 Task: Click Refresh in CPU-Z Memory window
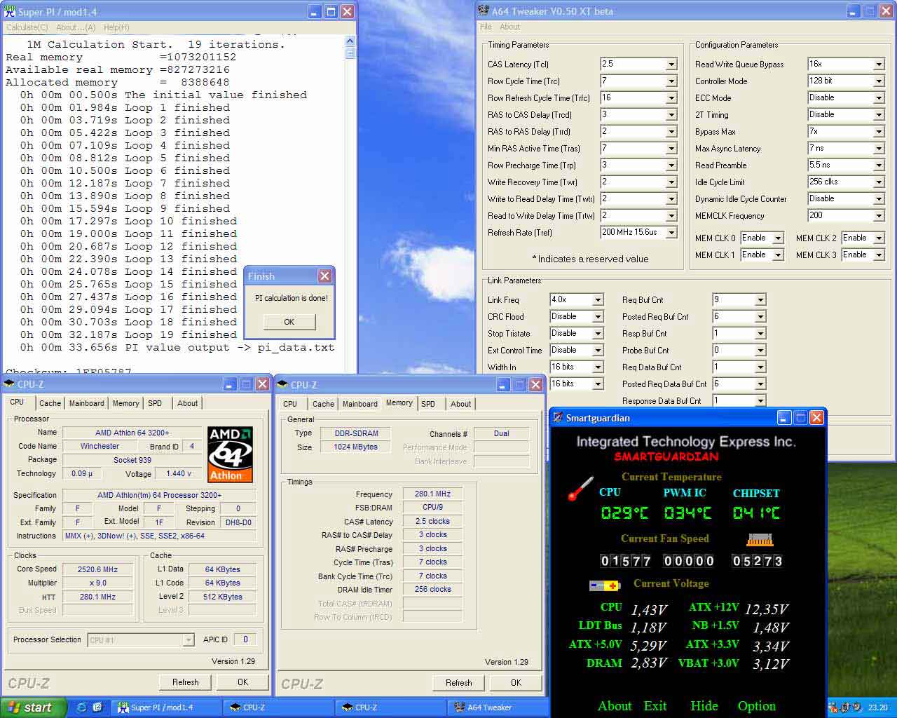point(459,682)
